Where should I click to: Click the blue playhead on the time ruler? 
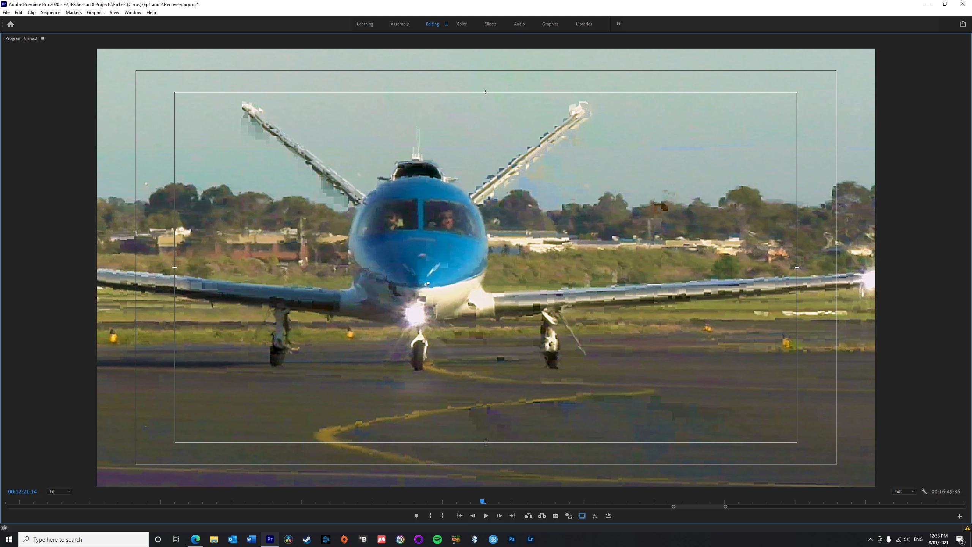pyautogui.click(x=483, y=502)
